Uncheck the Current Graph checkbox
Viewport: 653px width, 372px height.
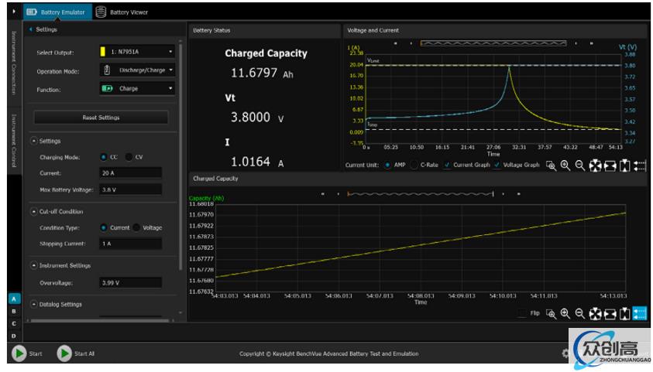click(x=447, y=165)
